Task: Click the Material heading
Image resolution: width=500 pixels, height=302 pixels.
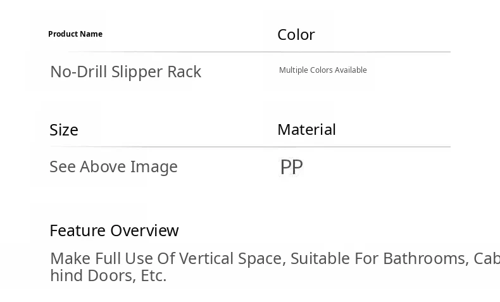Action: (306, 130)
